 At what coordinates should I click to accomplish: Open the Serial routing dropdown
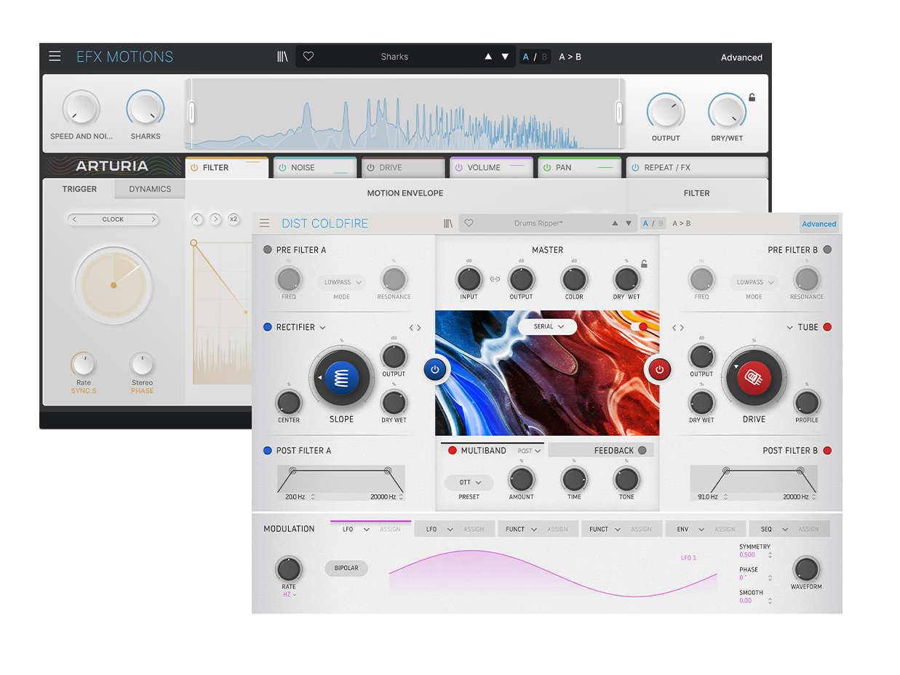coord(547,327)
